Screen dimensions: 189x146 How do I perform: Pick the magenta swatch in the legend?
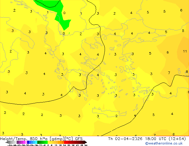point(24,142)
